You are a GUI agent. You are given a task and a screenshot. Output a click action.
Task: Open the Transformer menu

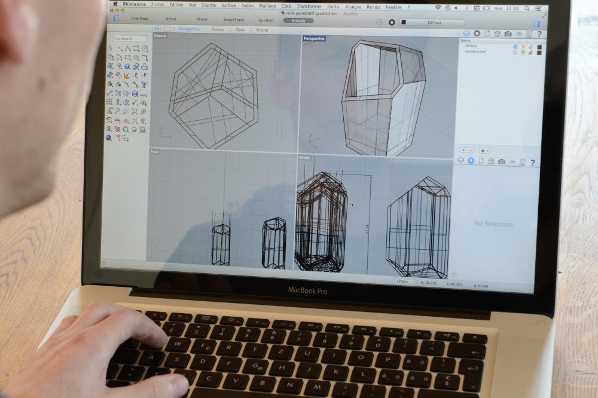[x=309, y=6]
